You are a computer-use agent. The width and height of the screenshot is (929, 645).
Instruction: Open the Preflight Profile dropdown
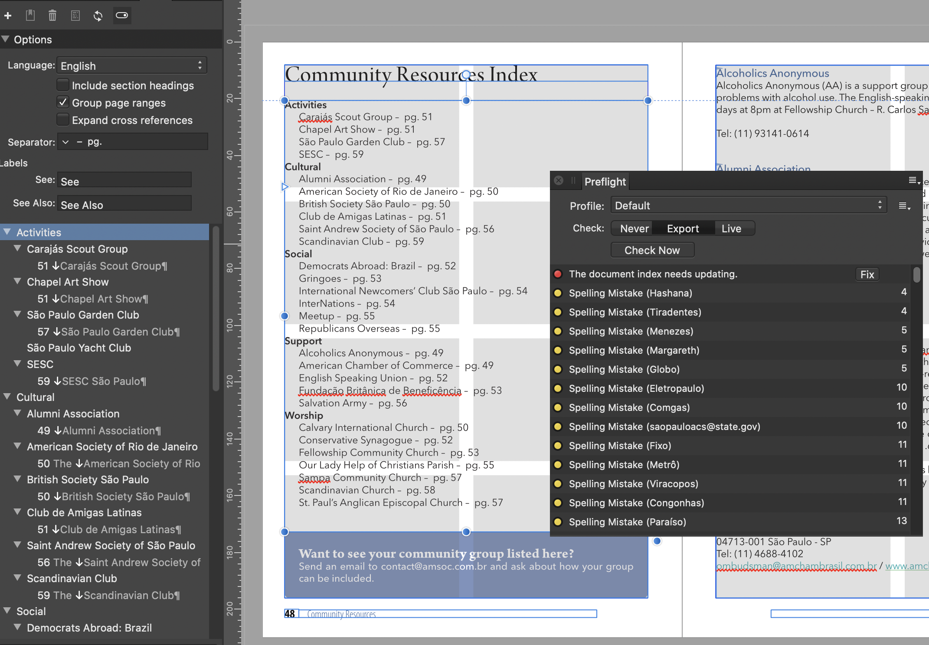[x=749, y=205]
